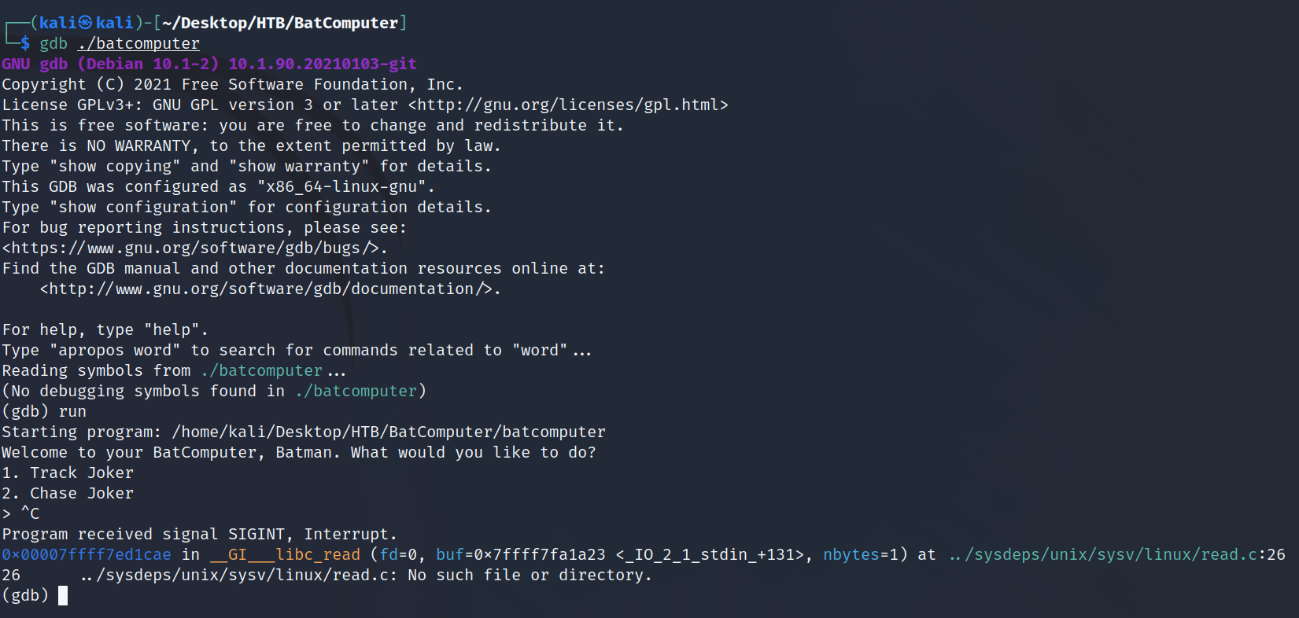
Task: Open the gnu.org GPL license link
Action: click(568, 105)
